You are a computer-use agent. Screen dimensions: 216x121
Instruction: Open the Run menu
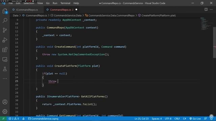[x=55, y=3]
